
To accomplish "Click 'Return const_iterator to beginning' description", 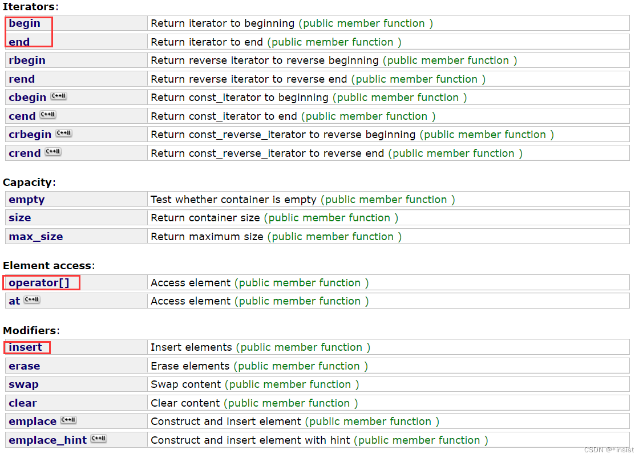I will coord(240,98).
